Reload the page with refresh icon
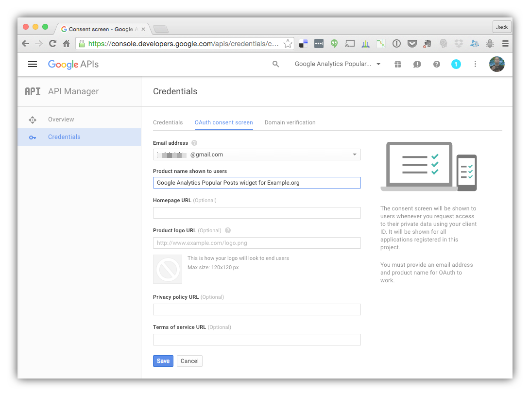530x396 pixels. click(53, 44)
